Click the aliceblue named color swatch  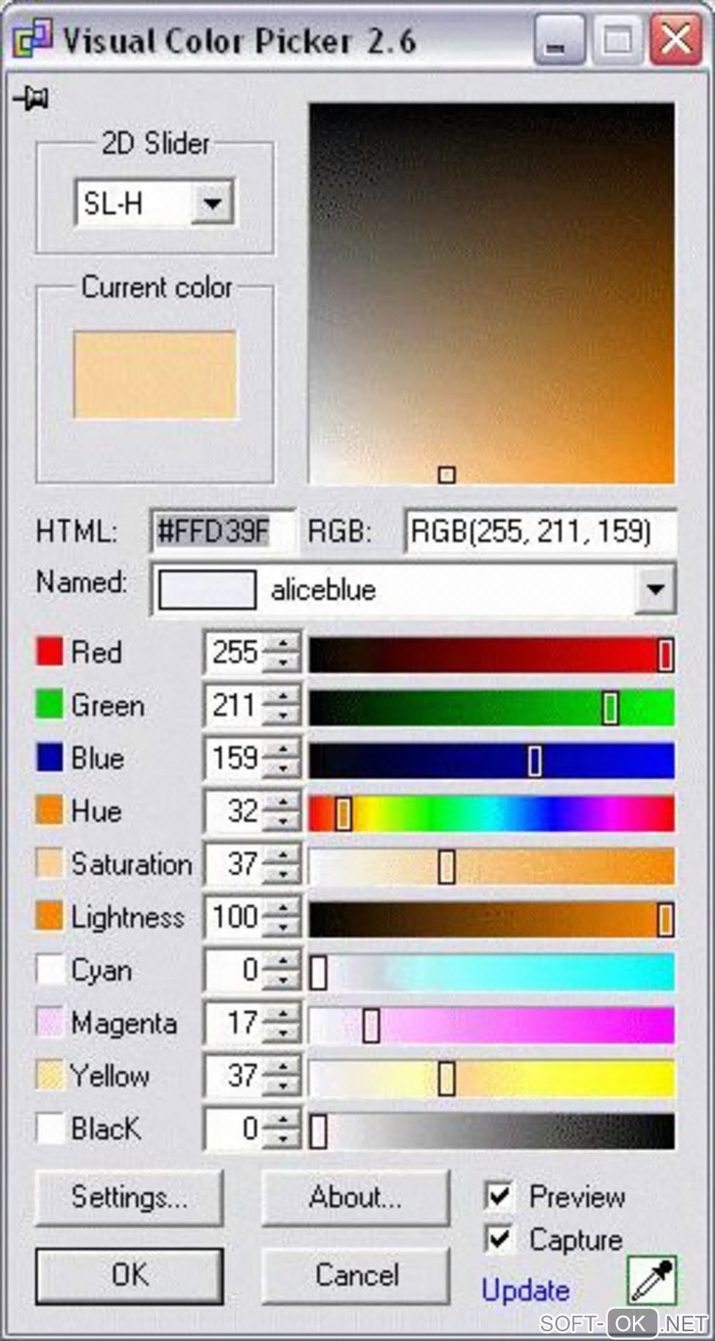coord(207,589)
